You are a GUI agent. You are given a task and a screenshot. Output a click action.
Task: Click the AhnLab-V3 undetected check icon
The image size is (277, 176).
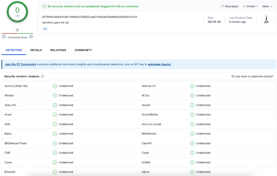192,86
